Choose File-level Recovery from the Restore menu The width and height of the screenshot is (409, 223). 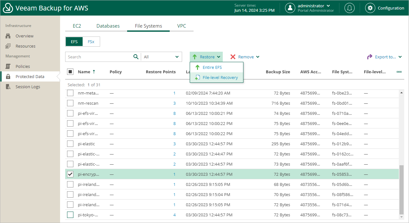pos(220,77)
